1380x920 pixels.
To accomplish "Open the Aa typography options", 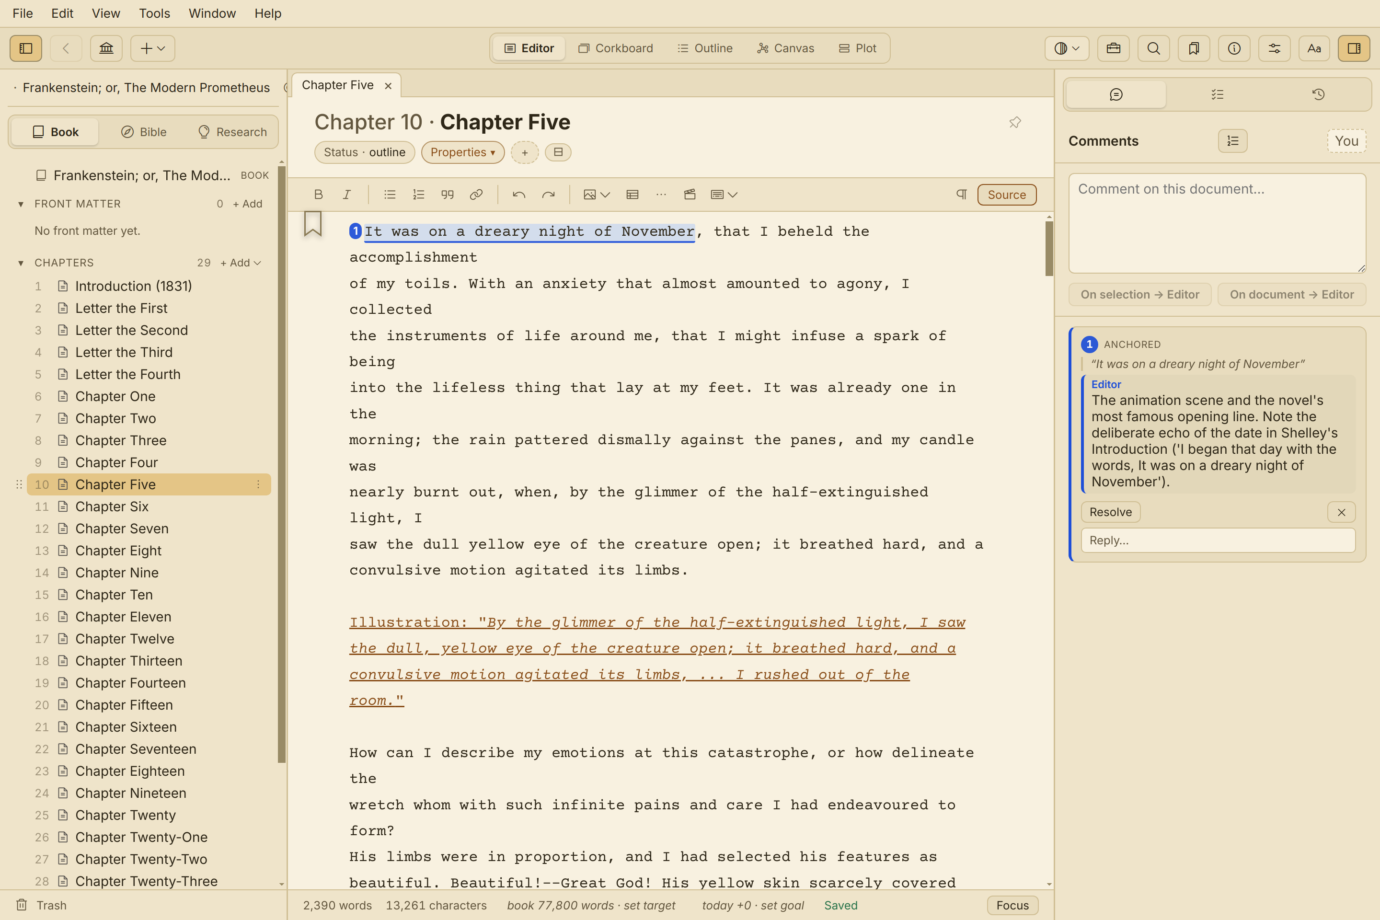I will click(x=1314, y=48).
